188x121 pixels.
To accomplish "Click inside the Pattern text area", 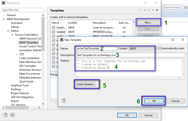I will 129,68.
